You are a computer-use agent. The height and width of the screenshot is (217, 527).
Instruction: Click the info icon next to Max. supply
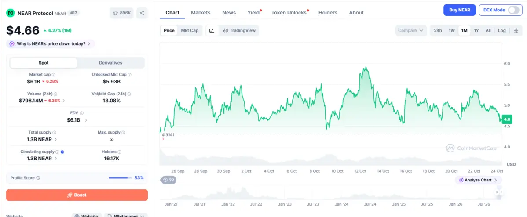124,133
